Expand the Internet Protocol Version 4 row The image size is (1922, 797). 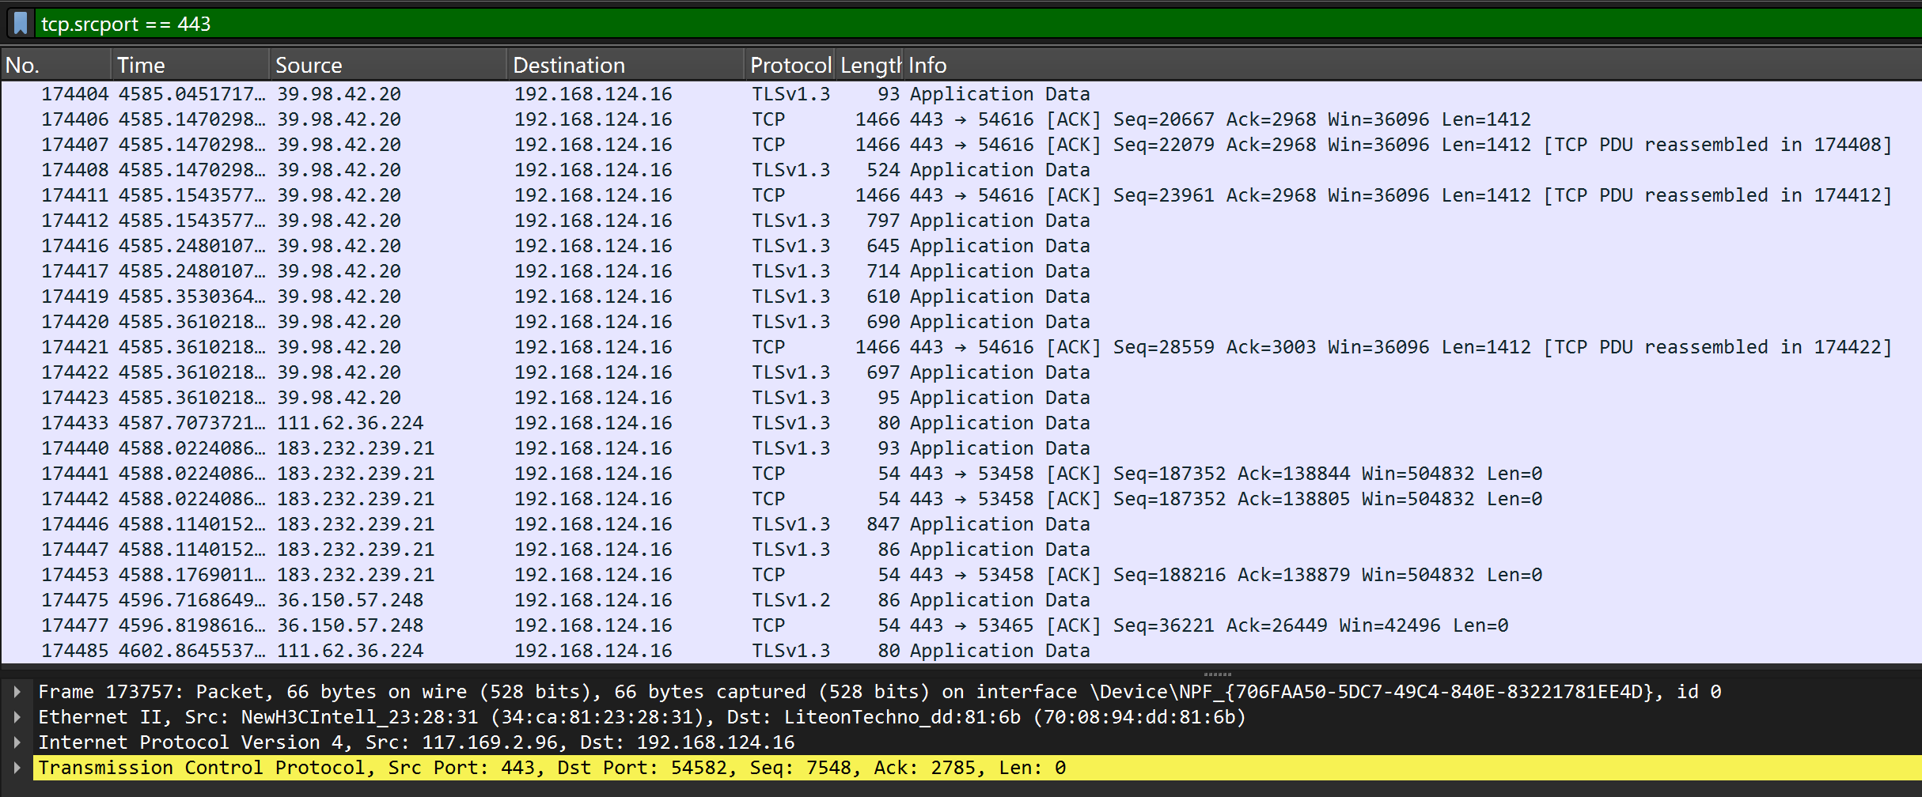pos(17,742)
